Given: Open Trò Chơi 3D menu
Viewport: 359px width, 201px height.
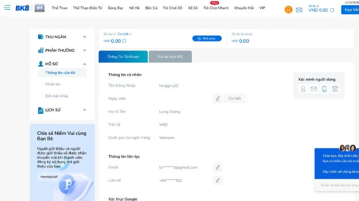Looking at the screenshot, I should [x=172, y=8].
